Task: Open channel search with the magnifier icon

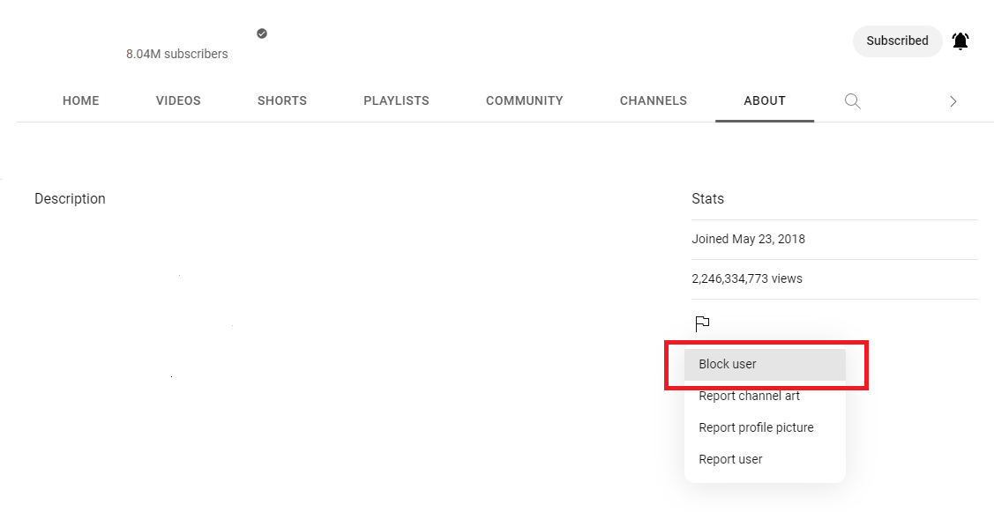Action: pyautogui.click(x=852, y=100)
